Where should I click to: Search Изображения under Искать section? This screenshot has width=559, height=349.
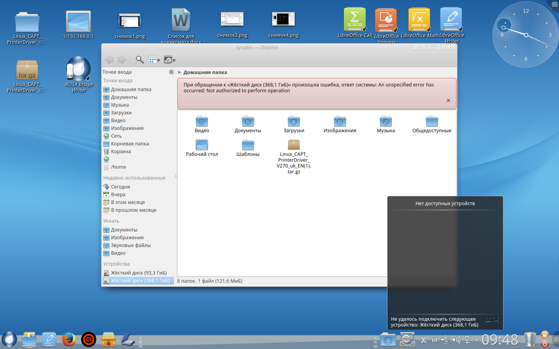coord(138,238)
